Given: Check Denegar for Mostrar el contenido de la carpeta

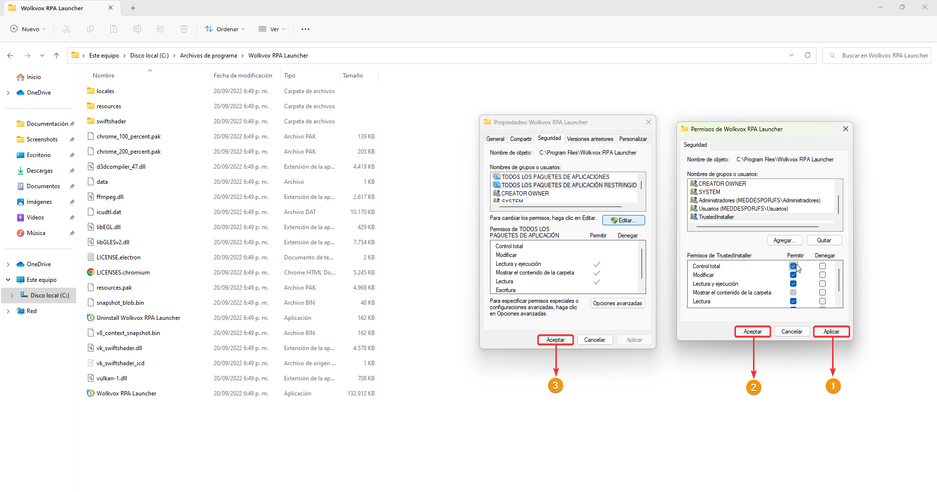Looking at the screenshot, I should pyautogui.click(x=822, y=293).
